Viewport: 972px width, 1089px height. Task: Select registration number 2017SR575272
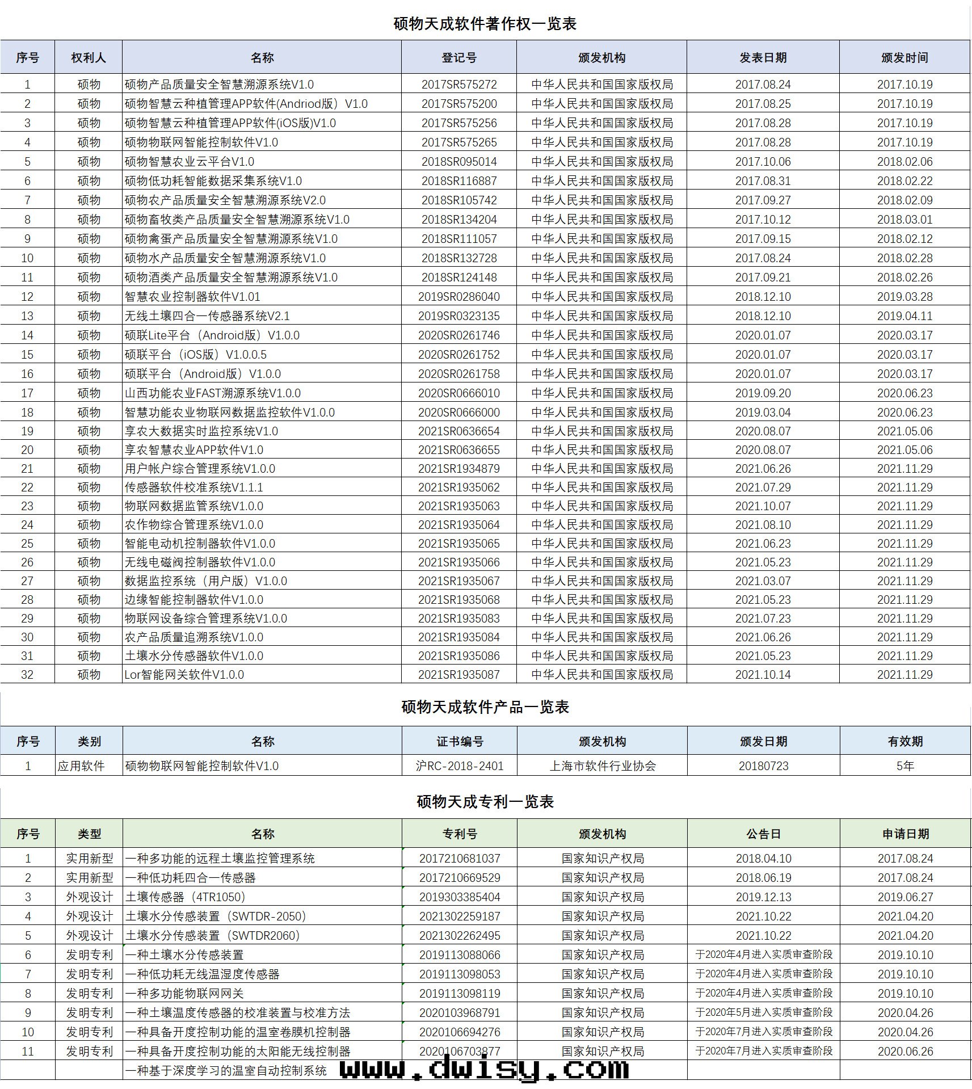[x=458, y=85]
